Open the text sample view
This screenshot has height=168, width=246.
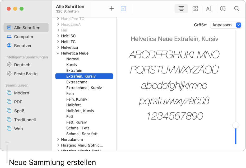pos(209,8)
